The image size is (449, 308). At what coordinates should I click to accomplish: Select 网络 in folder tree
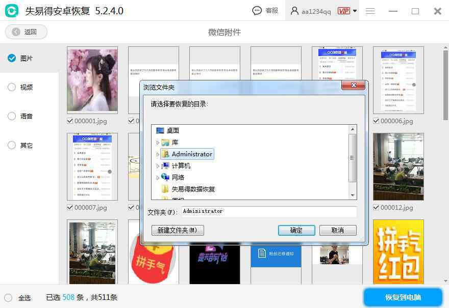tap(178, 178)
